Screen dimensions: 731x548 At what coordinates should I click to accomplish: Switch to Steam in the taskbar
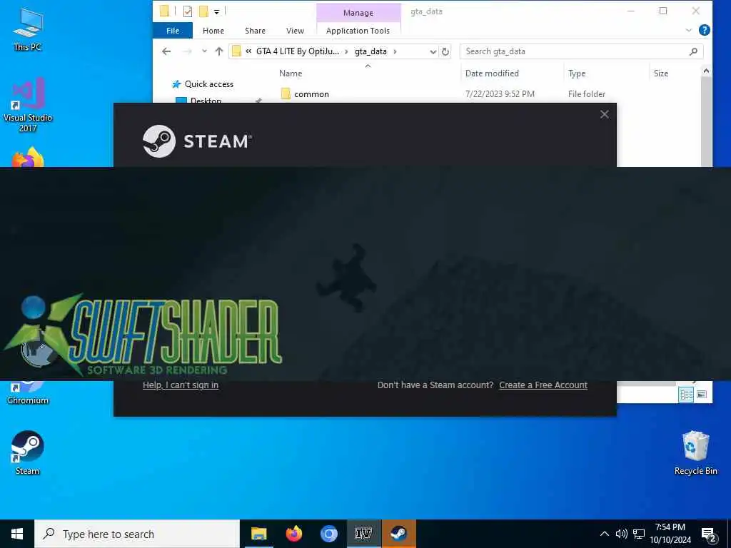(x=398, y=534)
